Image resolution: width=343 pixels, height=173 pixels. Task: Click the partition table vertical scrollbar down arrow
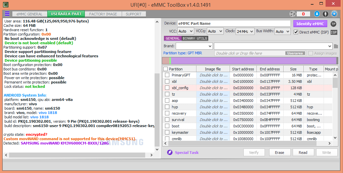pos(335,137)
